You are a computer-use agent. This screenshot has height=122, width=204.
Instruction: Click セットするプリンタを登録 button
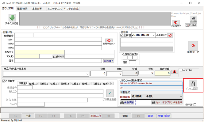click(x=167, y=102)
